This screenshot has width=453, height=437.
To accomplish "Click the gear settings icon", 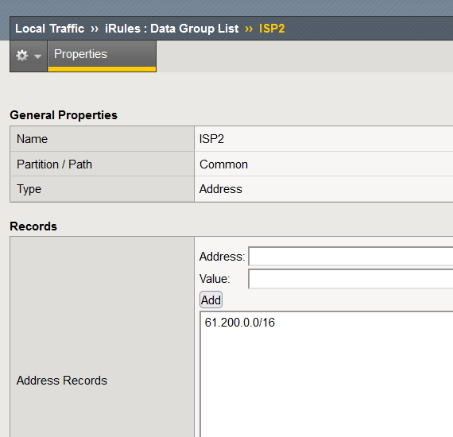I will (22, 56).
